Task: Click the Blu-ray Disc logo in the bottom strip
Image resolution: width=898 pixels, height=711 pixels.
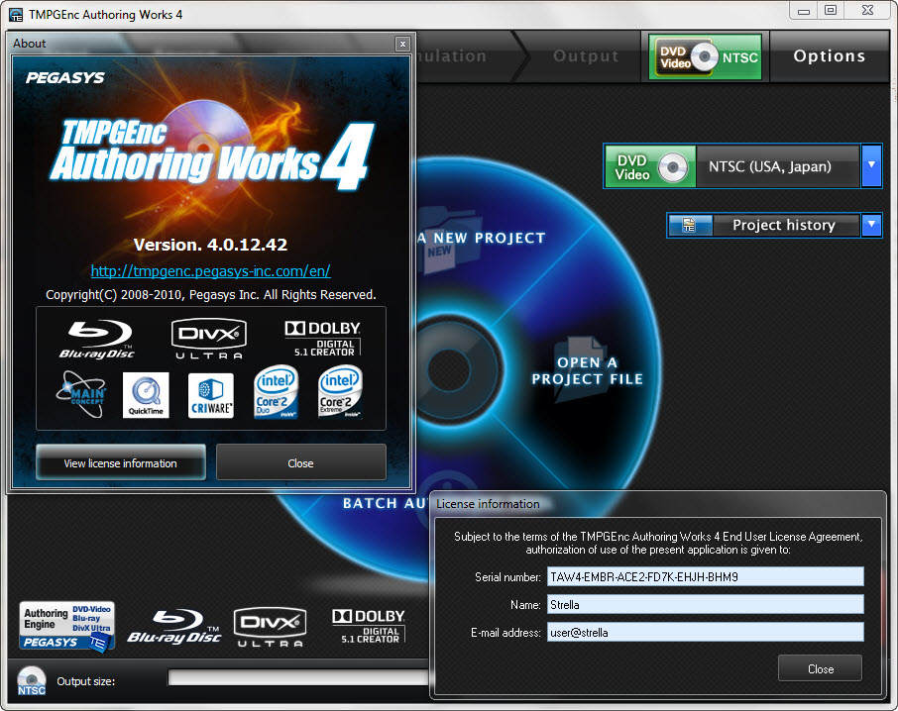Action: click(x=174, y=627)
